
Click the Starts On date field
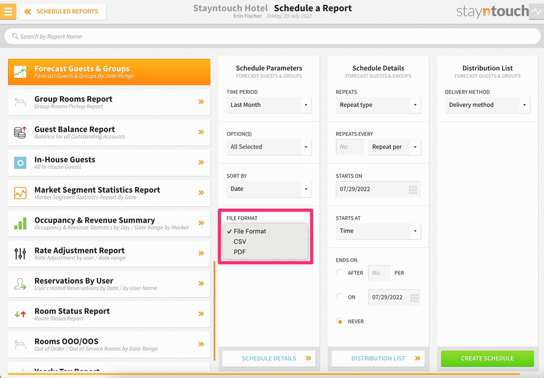coord(378,189)
